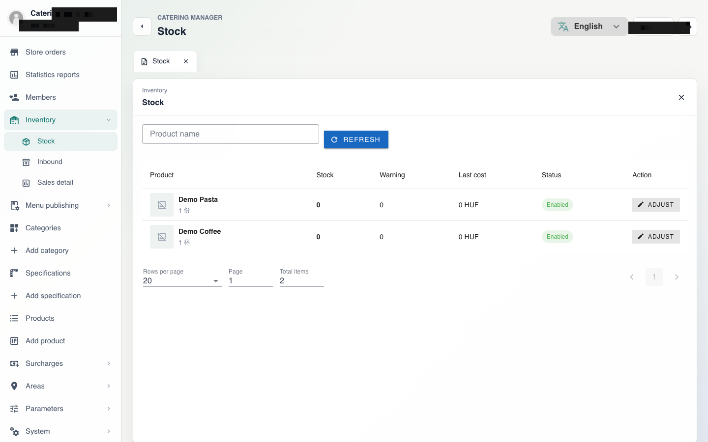Click the Surcharges money icon
This screenshot has width=708, height=442.
(14, 363)
